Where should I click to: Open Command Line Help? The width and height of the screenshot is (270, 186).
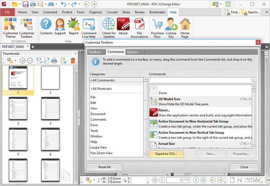(x=89, y=28)
